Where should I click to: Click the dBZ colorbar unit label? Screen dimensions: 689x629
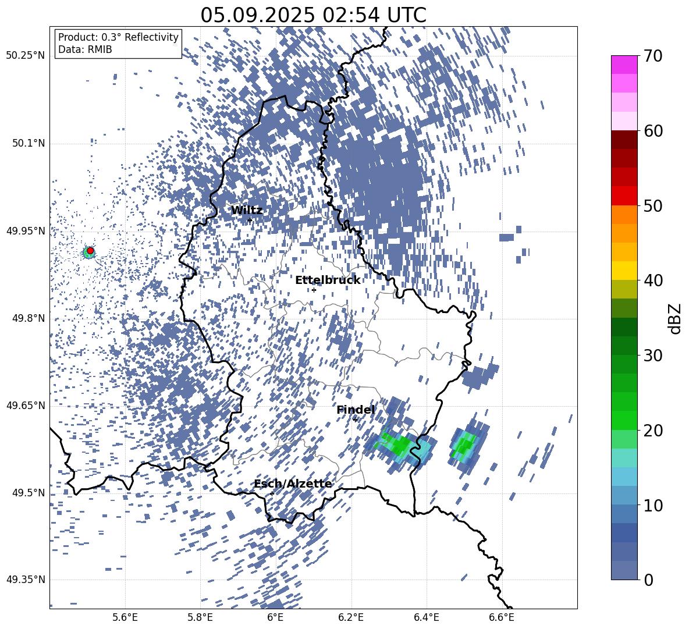pyautogui.click(x=676, y=318)
